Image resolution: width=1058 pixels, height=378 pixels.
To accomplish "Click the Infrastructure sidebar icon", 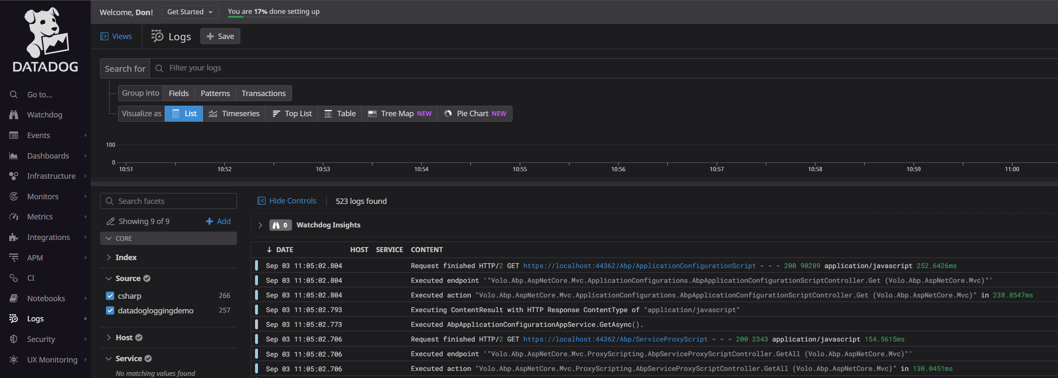I will tap(14, 176).
